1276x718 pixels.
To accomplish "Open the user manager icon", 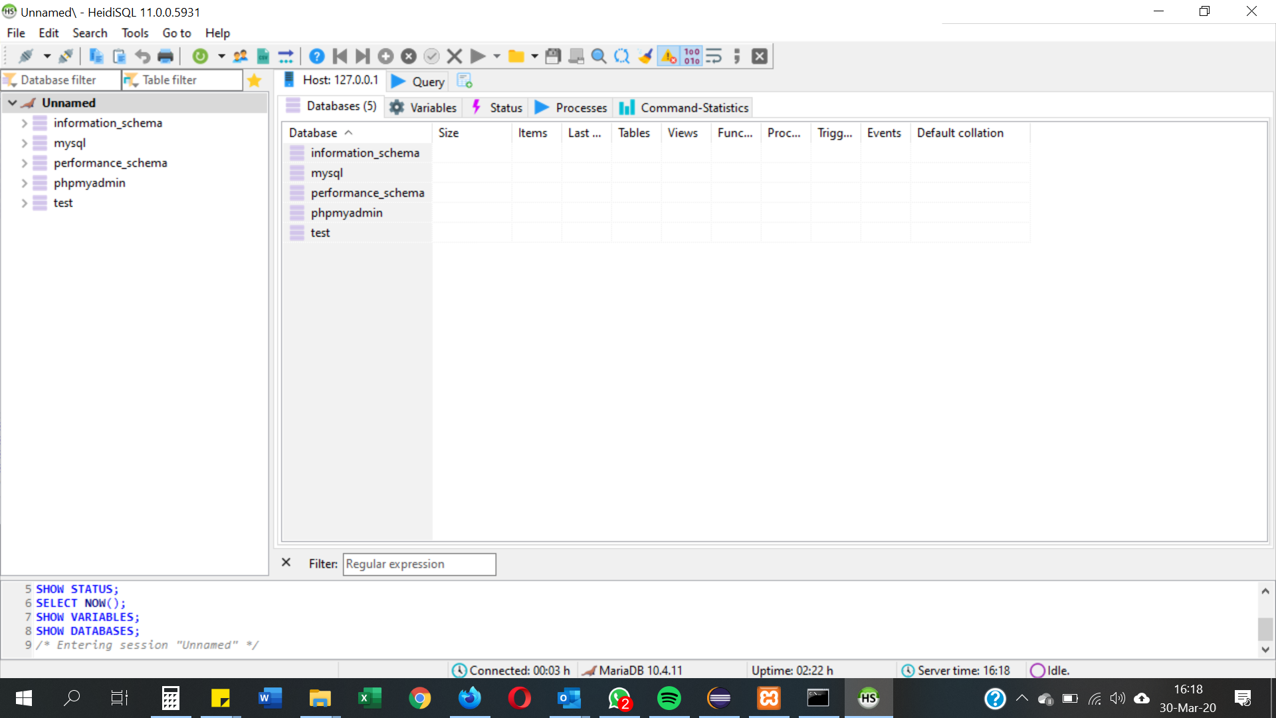I will [x=241, y=57].
